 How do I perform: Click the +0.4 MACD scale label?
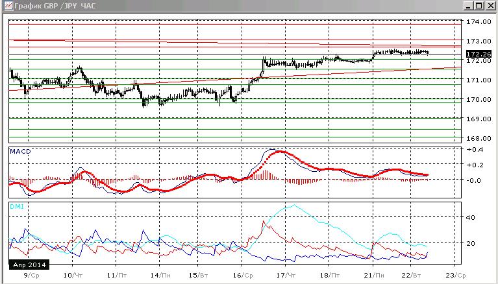pyautogui.click(x=475, y=150)
